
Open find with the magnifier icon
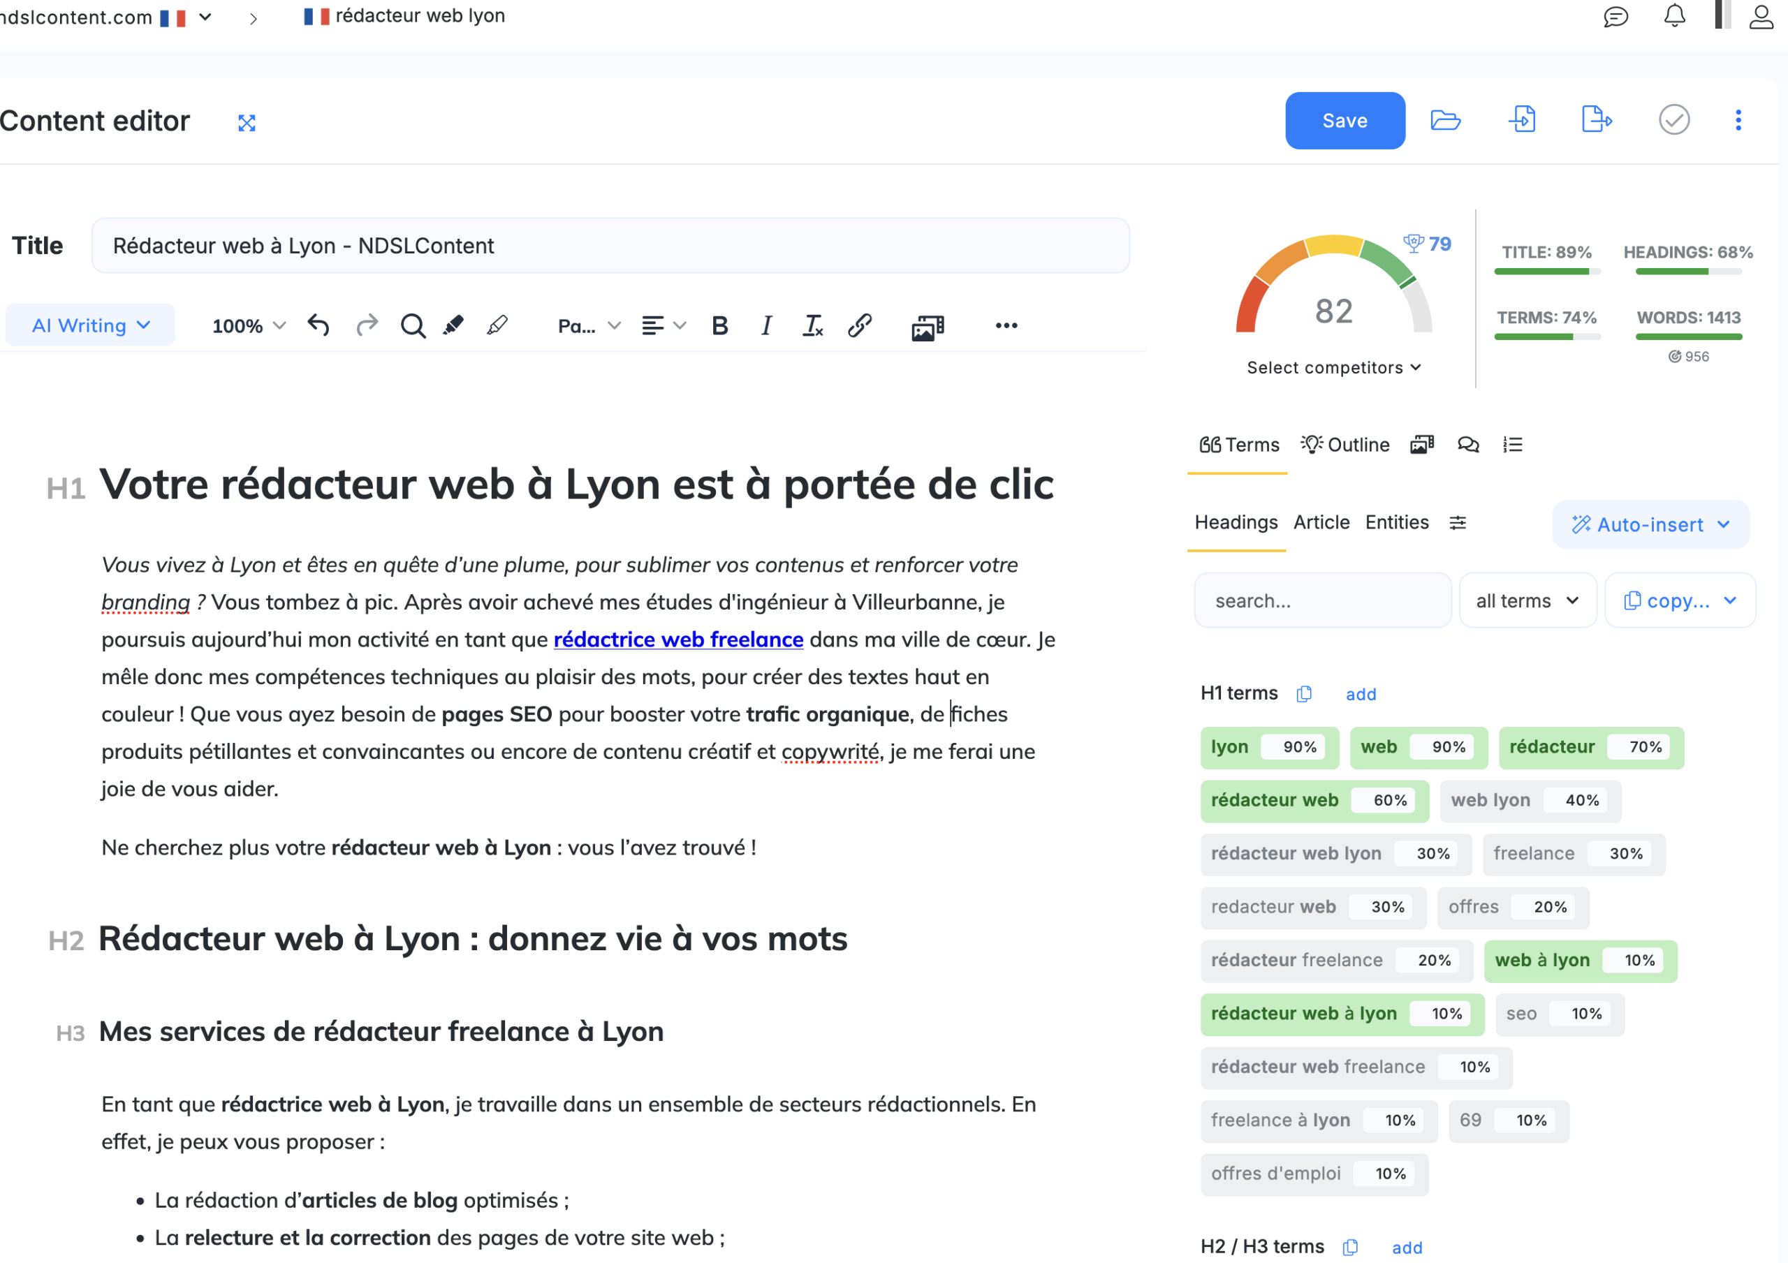[413, 326]
